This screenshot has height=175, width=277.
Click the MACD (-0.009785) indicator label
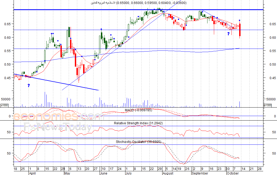[138, 110]
